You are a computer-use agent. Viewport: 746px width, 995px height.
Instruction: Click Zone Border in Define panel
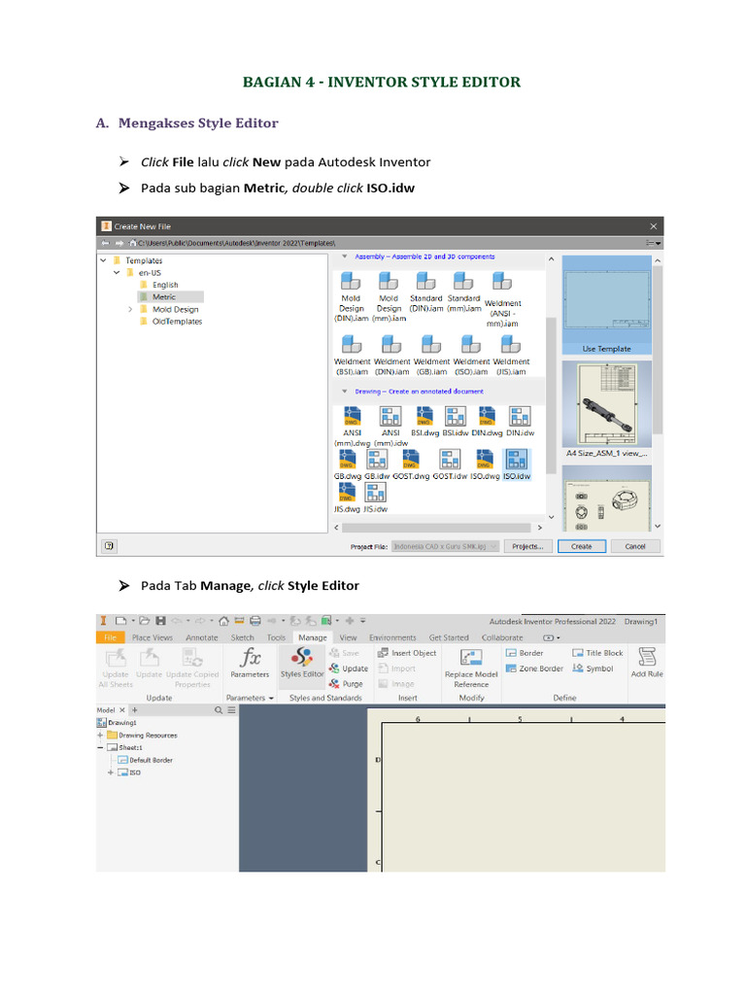[535, 669]
